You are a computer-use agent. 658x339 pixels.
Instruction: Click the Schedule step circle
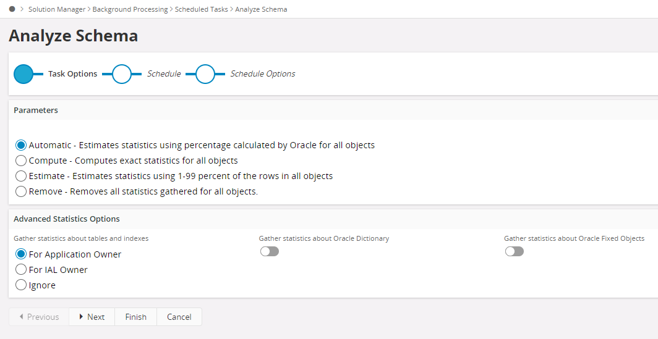[122, 74]
